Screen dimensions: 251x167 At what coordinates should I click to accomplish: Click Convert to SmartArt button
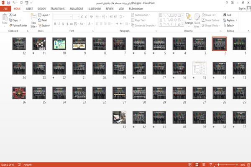(143, 26)
